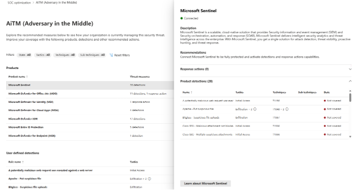The image size is (353, 190).
Task: Select Microsoft Entra ID Protection row
Action: (x=90, y=127)
